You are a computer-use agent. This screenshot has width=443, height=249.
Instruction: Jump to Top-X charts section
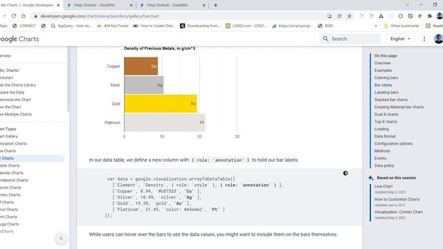(x=386, y=122)
